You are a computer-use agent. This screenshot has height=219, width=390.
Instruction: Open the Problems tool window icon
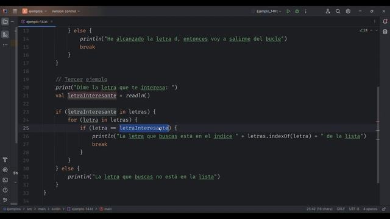click(x=5, y=190)
